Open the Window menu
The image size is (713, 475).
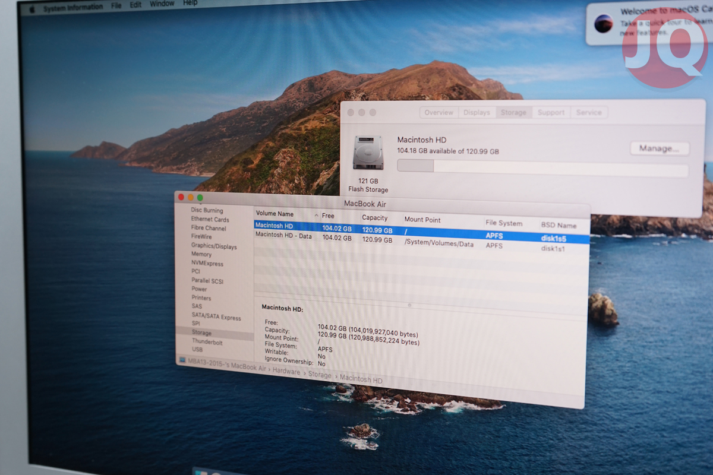click(x=162, y=4)
